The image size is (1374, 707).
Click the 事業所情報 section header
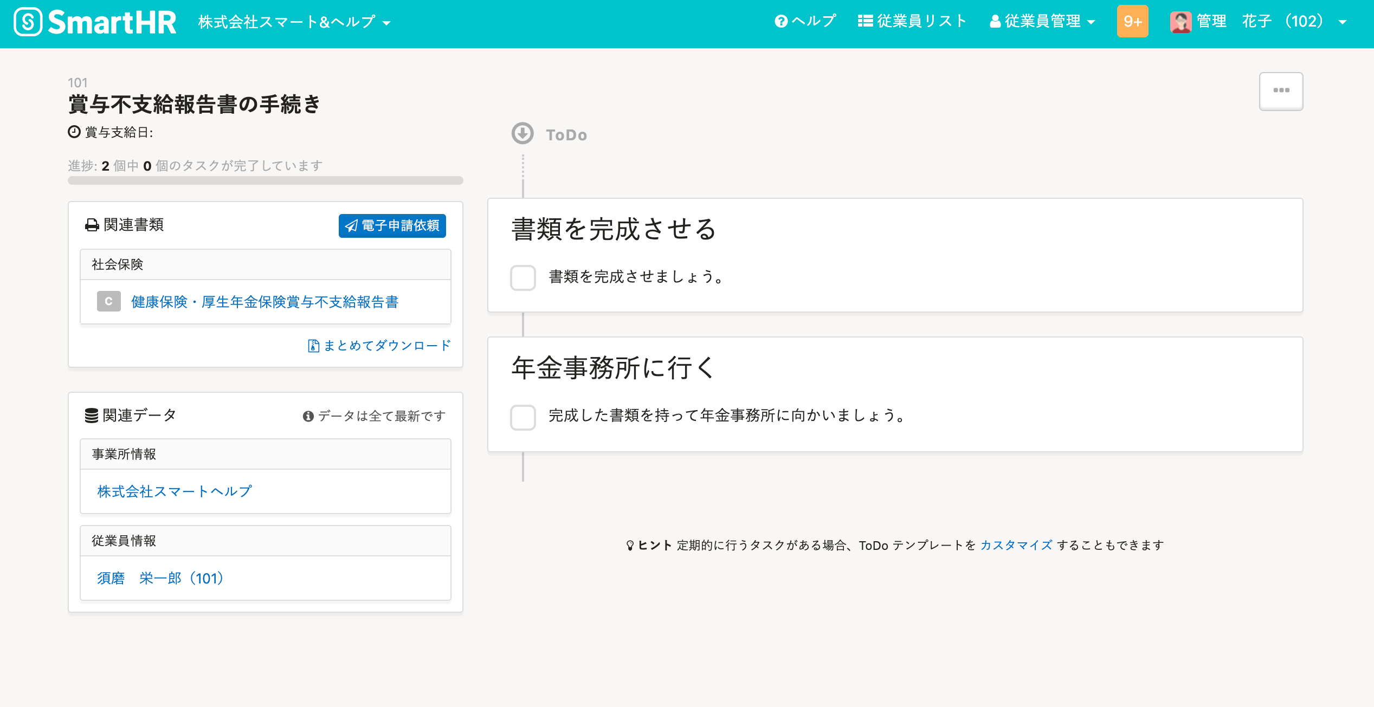click(x=266, y=454)
